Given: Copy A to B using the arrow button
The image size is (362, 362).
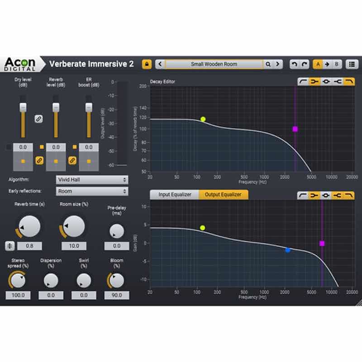Looking at the screenshot, I should [327, 63].
